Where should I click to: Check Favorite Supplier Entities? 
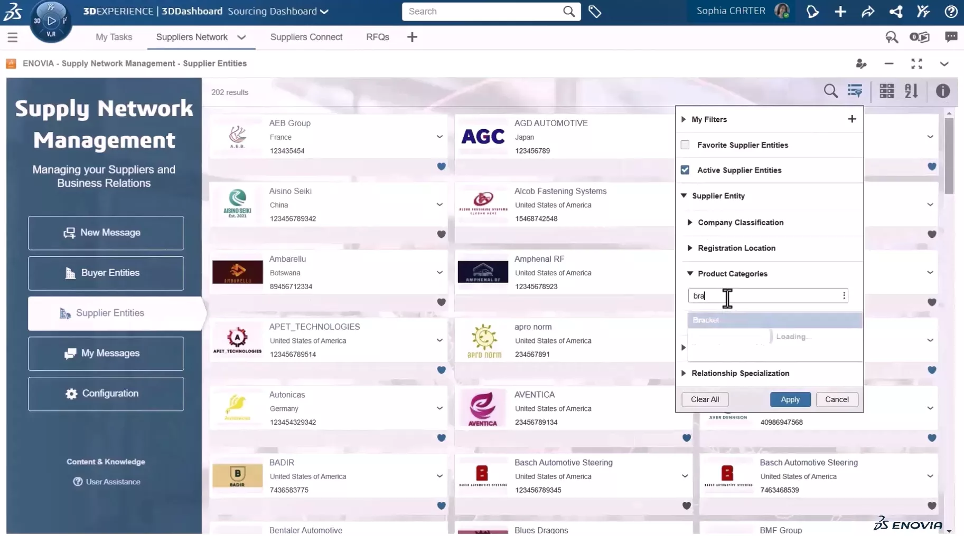(x=685, y=145)
